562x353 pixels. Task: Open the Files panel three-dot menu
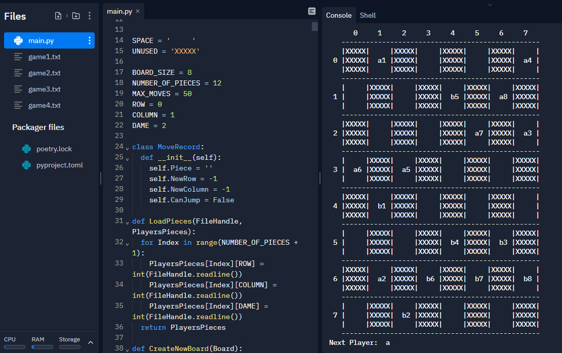tap(90, 16)
